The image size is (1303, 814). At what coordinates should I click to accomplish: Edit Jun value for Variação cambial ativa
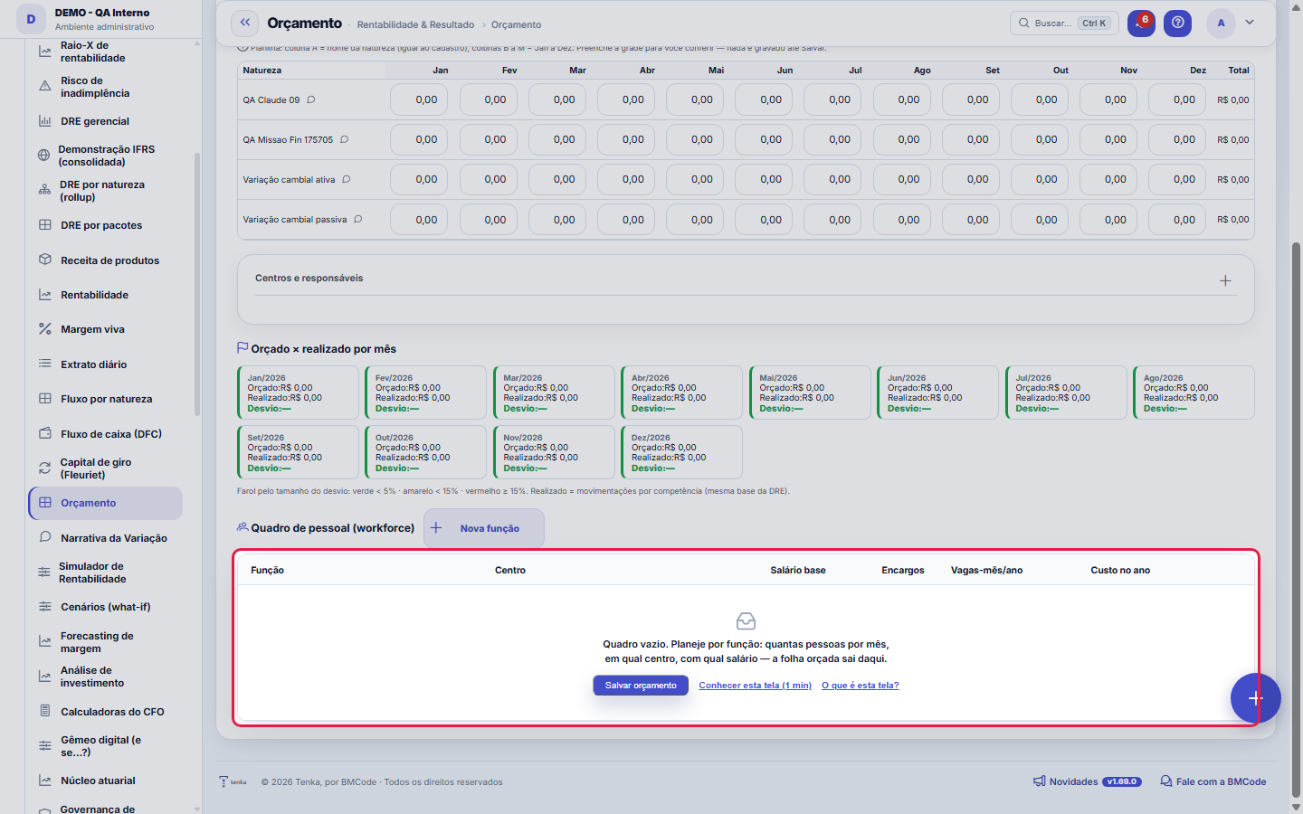click(764, 179)
